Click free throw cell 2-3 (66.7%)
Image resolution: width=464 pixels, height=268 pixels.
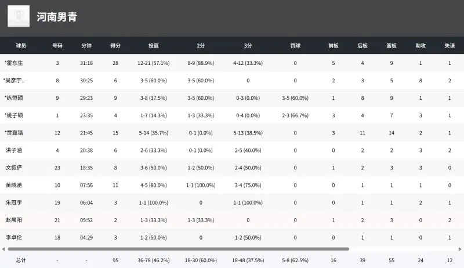coord(295,115)
